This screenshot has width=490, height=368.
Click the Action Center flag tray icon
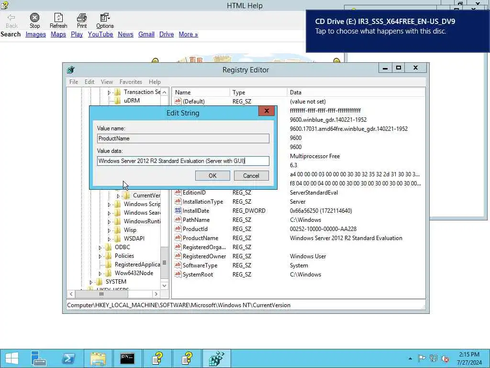(422, 358)
